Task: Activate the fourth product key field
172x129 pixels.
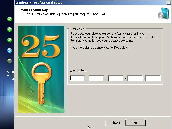Action: 135,78
